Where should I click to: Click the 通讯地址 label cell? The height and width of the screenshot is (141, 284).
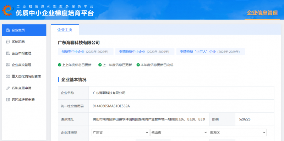tap(73, 119)
